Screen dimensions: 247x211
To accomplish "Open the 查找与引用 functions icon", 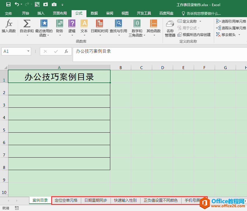I will [118, 24].
